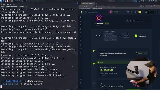Screen dimensions: 160x90
Task: Open the grid icon in HTB sidebar
Action: 80,29
